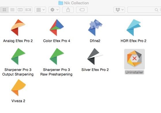
Task: Click the magnifying glass search icon
Action: point(156,10)
